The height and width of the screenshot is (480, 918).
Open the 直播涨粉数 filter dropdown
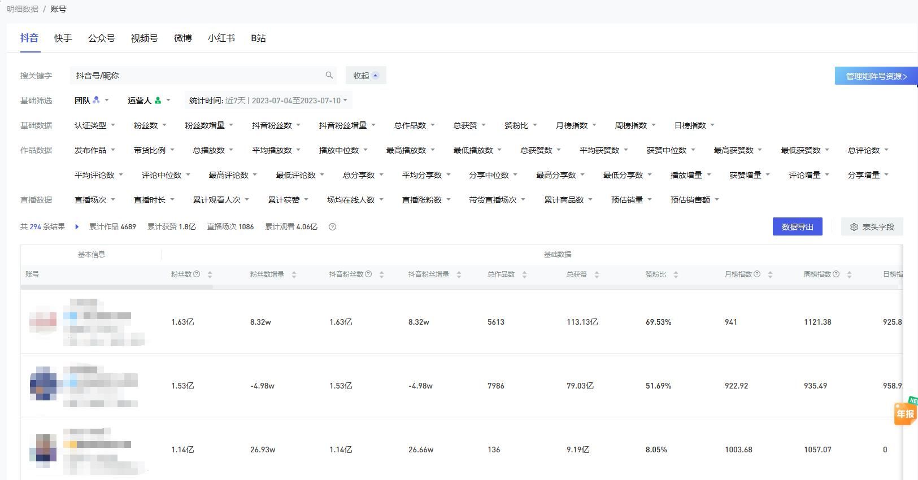point(426,200)
